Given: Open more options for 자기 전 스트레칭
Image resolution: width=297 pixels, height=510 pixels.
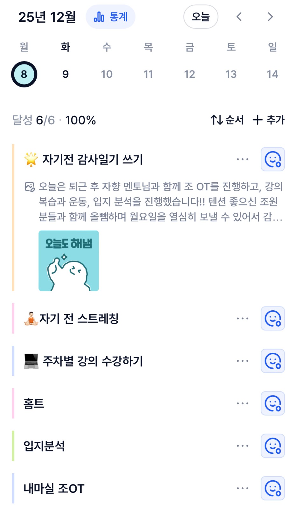Looking at the screenshot, I should click(242, 318).
